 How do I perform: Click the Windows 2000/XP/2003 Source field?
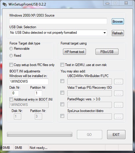click(x=58, y=21)
